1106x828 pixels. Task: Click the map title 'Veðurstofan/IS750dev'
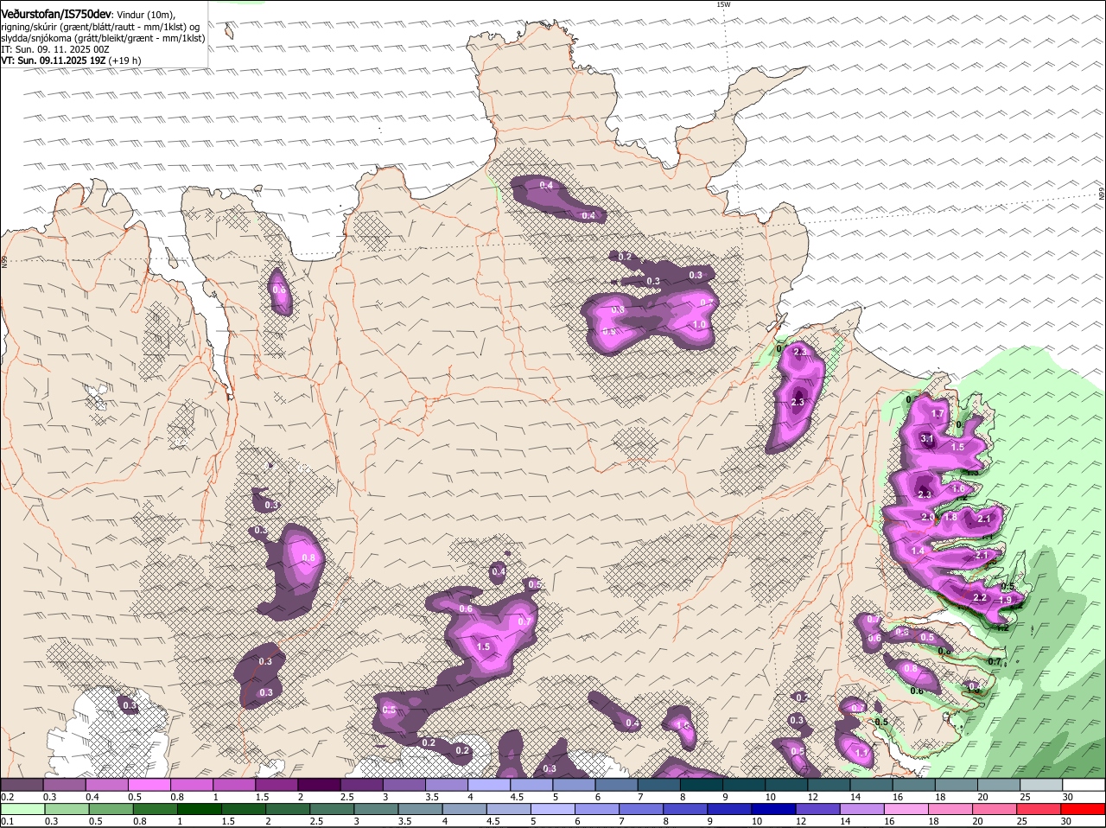click(56, 14)
